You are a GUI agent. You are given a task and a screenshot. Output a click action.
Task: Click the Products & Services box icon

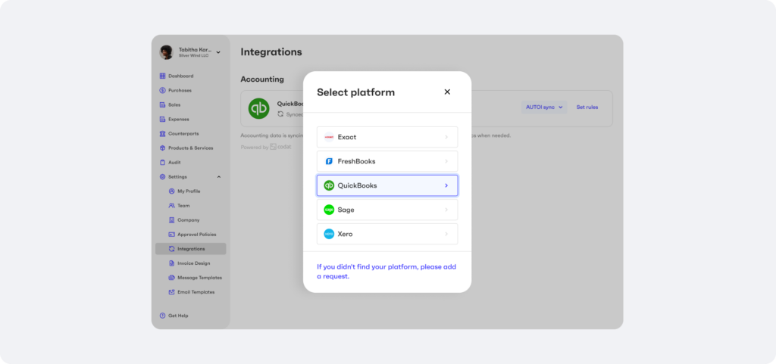(x=162, y=148)
